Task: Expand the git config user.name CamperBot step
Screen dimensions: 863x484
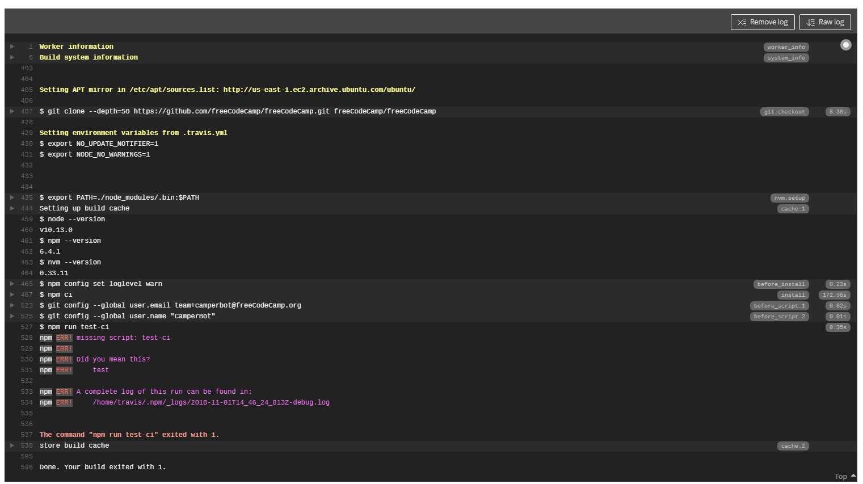Action: coord(12,316)
